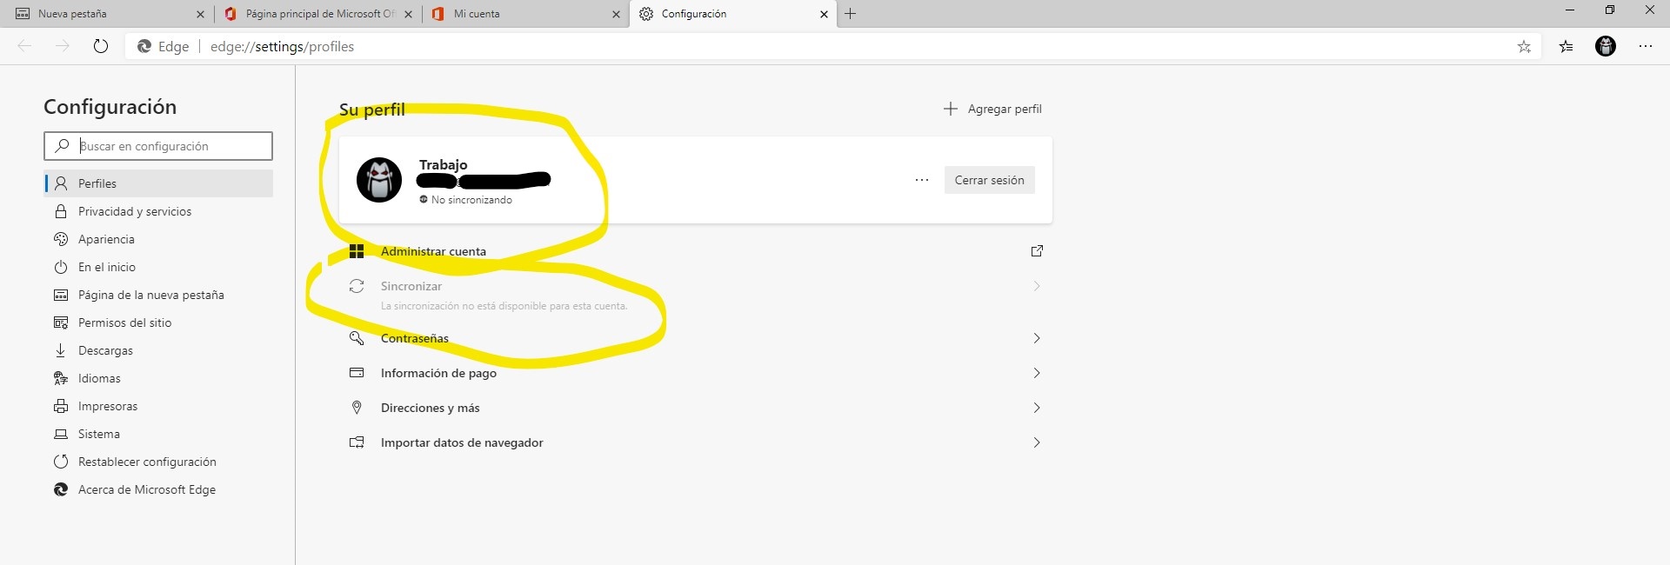The height and width of the screenshot is (565, 1670).
Task: Click the Impresoras printer icon
Action: [61, 406]
